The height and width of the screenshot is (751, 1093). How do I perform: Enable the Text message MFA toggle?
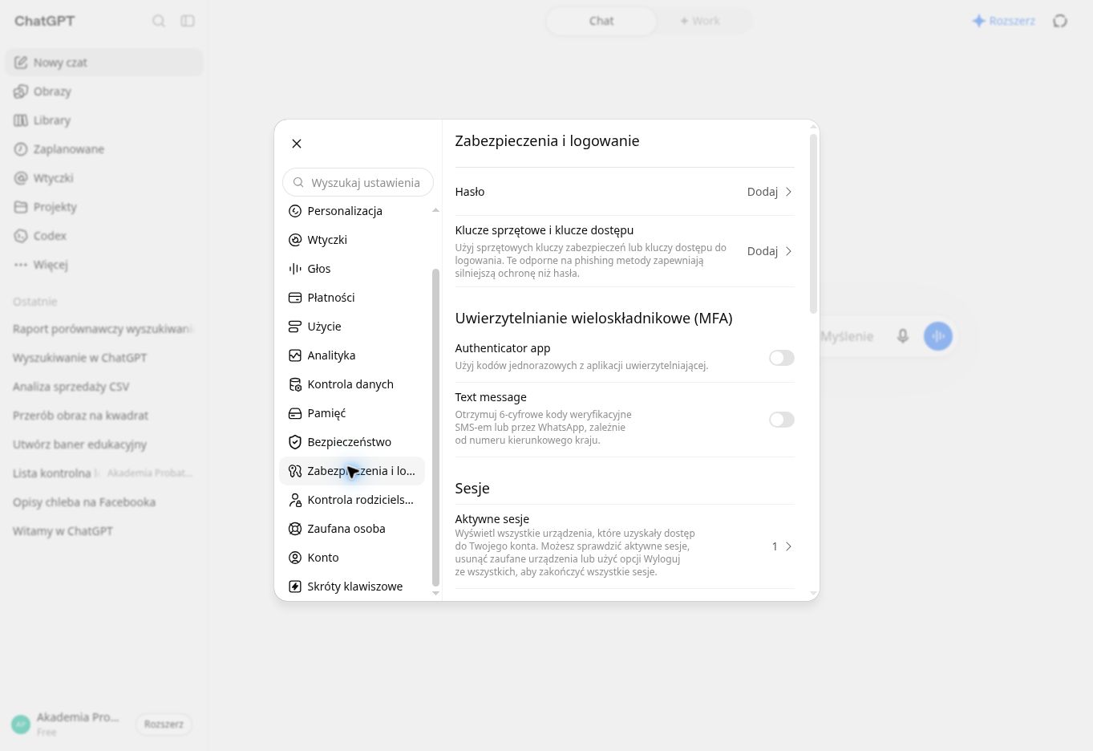(782, 420)
